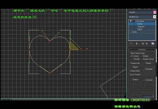The width and height of the screenshot is (158, 109).
Task: Open the Modifier List dropdown arrow
Action: pyautogui.click(x=155, y=17)
